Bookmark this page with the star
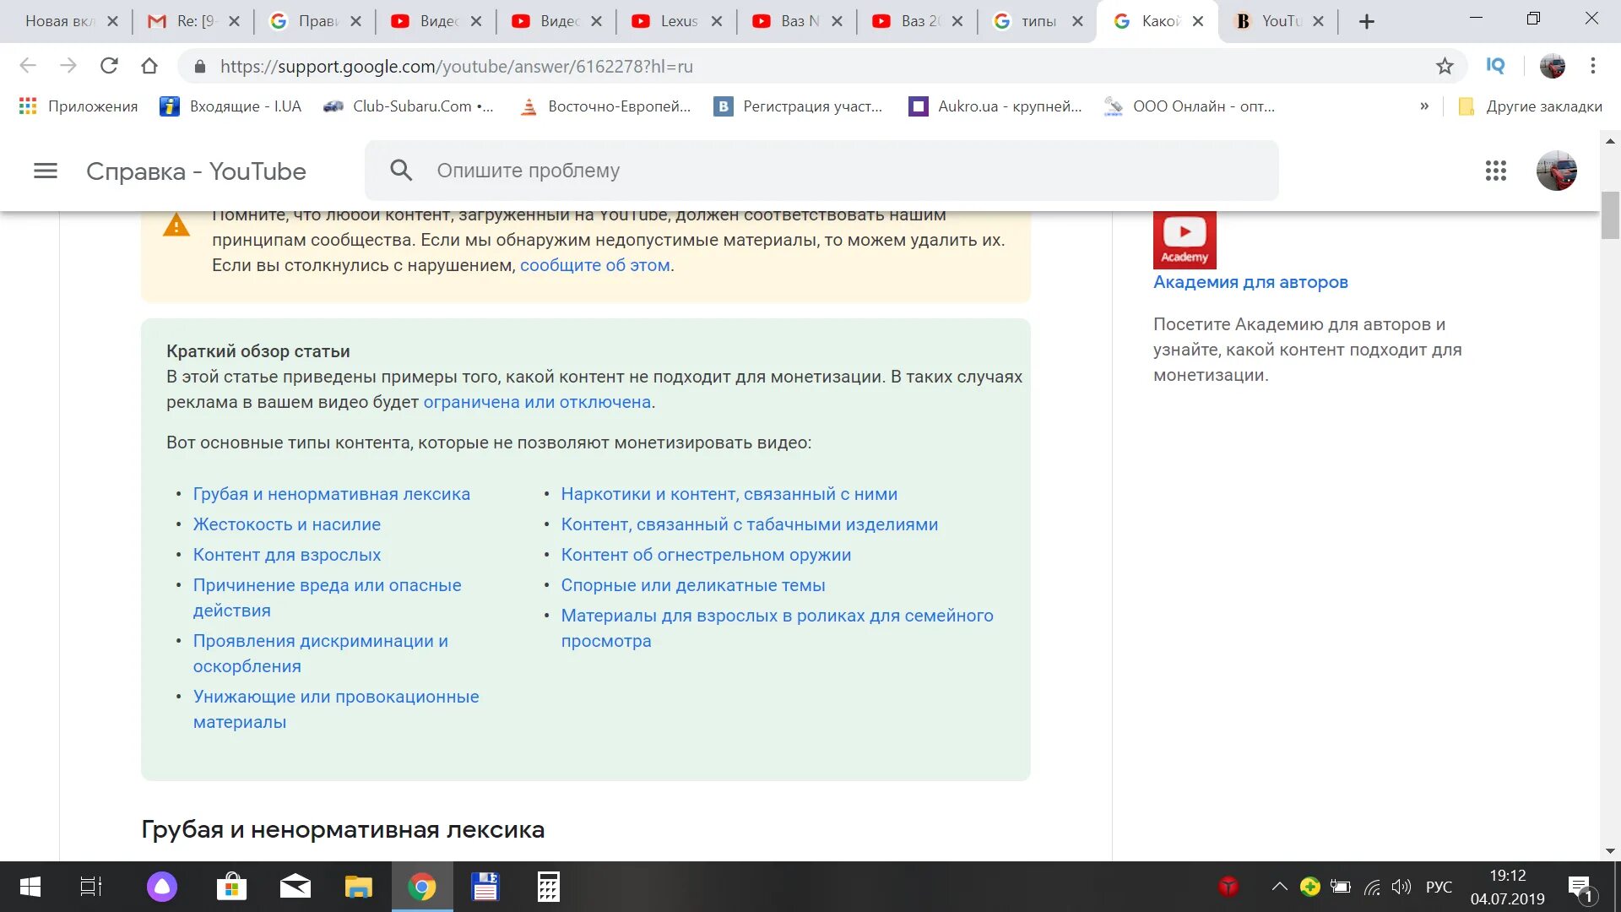 [x=1445, y=66]
